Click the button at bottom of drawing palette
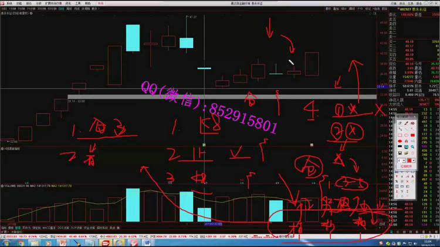This screenshot has width=440, height=247. pyautogui.click(x=406, y=166)
